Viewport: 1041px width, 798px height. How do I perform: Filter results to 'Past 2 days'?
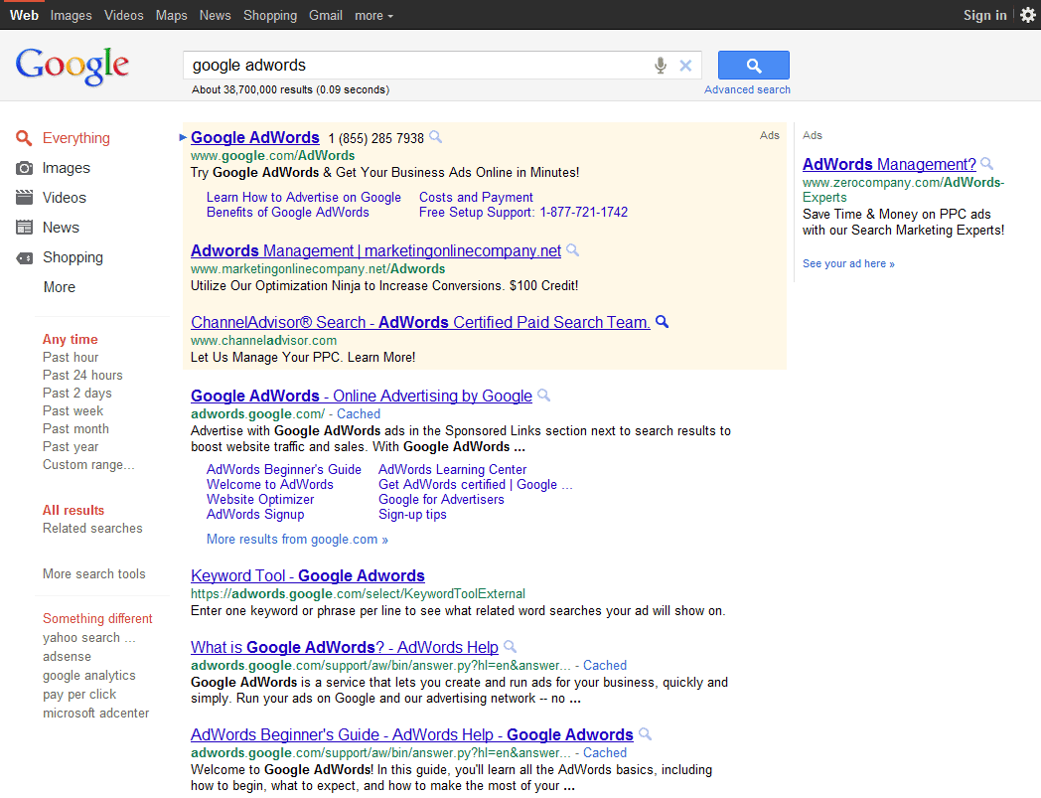point(77,393)
